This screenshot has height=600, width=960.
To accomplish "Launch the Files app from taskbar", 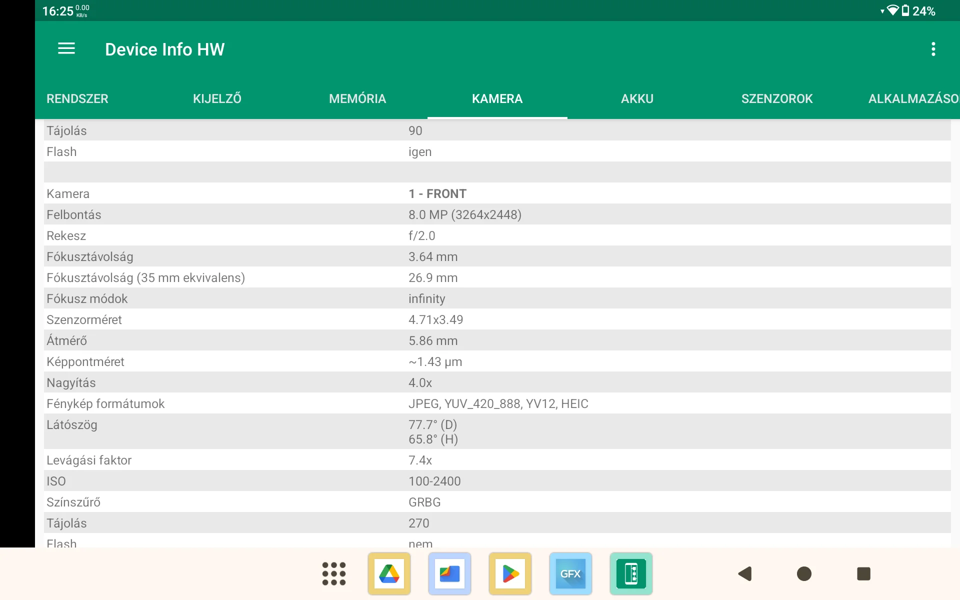I will 449,573.
